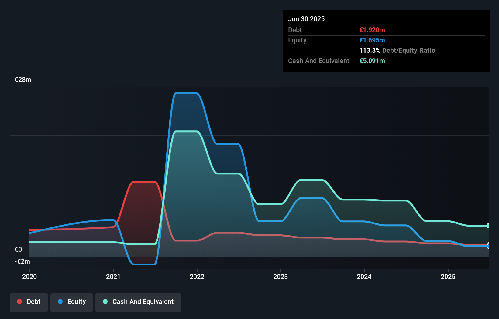Viewport: 499px width, 319px height.
Task: Click the teal Cash And Equivalent legend dot
Action: [105, 301]
